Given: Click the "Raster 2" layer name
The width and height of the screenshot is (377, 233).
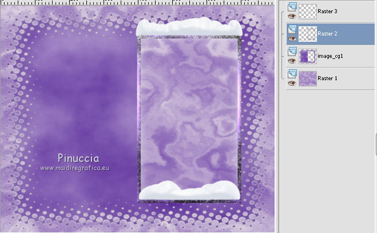Looking at the screenshot, I should pyautogui.click(x=327, y=34).
